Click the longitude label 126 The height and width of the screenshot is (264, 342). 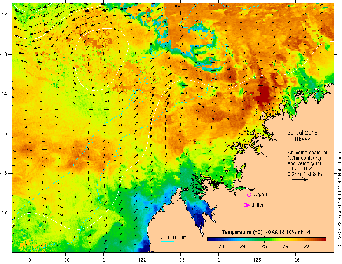[295, 260]
